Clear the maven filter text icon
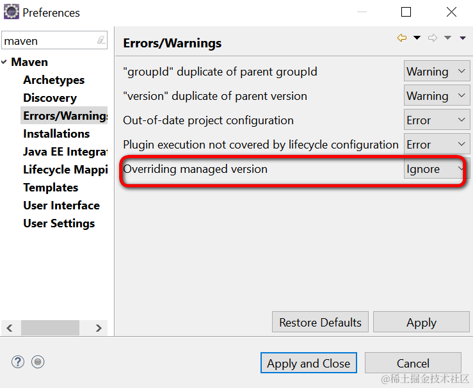 click(101, 40)
